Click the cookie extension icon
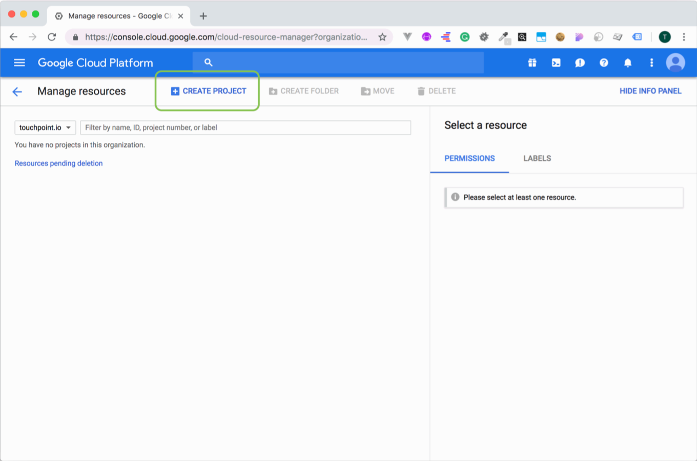 click(x=560, y=37)
